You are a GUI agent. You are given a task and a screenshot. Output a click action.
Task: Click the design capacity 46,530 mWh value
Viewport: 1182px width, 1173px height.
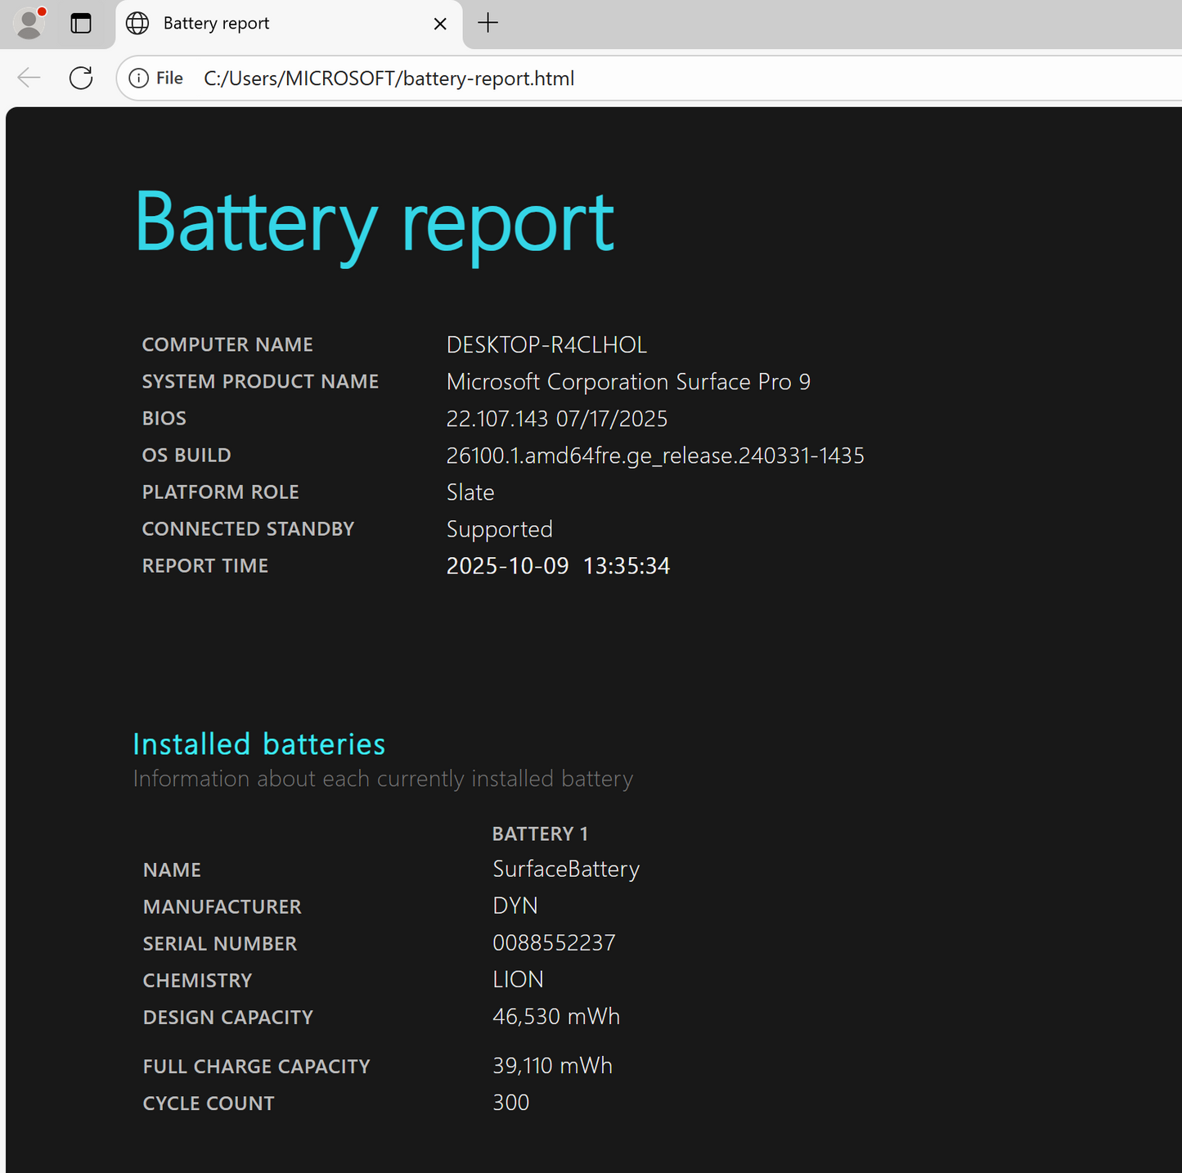tap(556, 1017)
